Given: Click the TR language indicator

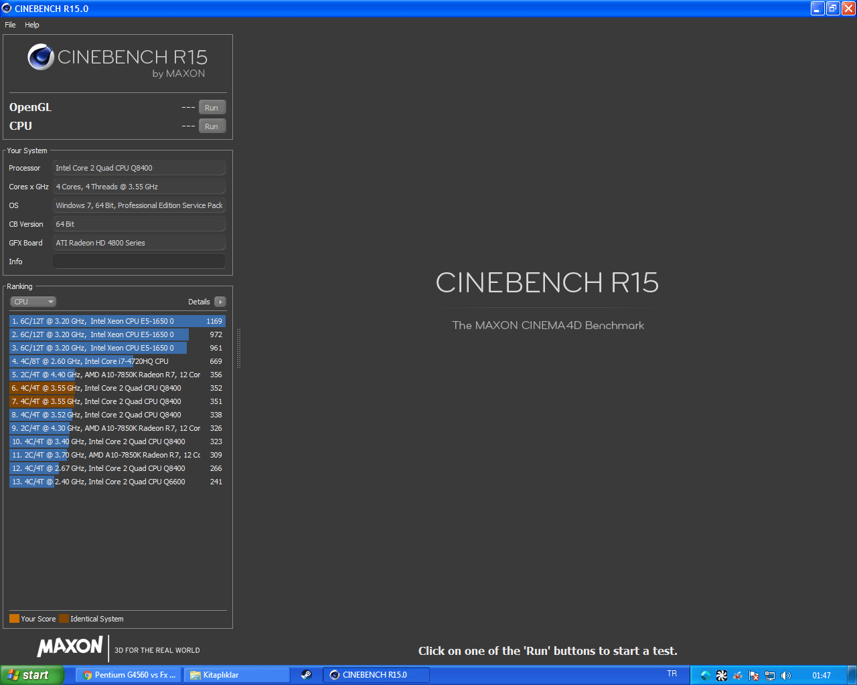Looking at the screenshot, I should [672, 674].
